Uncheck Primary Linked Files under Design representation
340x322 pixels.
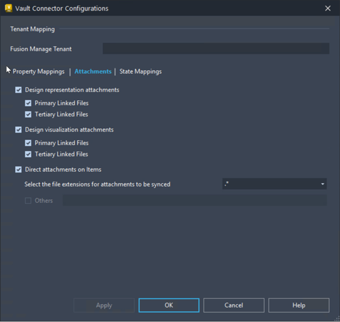(28, 103)
